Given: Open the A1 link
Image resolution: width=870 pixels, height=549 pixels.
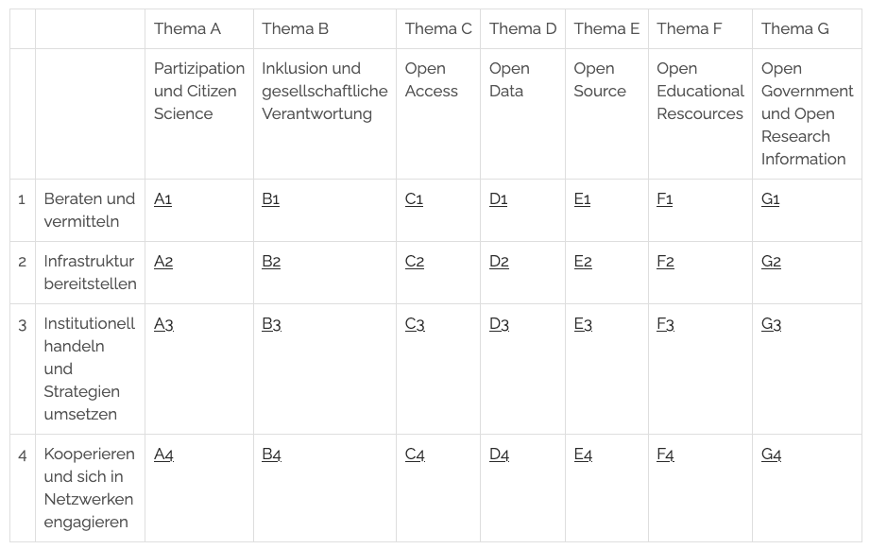Looking at the screenshot, I should (162, 199).
